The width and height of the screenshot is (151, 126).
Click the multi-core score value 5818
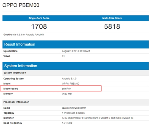pyautogui.click(x=112, y=26)
